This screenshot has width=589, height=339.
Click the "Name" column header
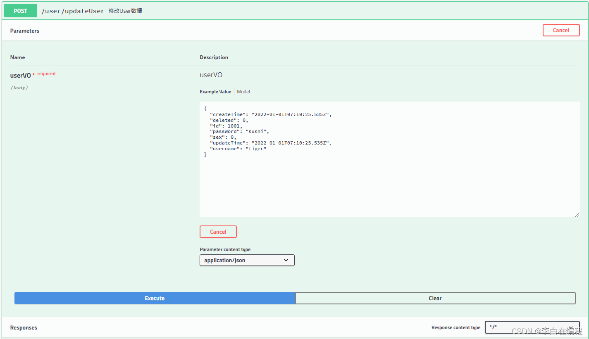pyautogui.click(x=17, y=57)
